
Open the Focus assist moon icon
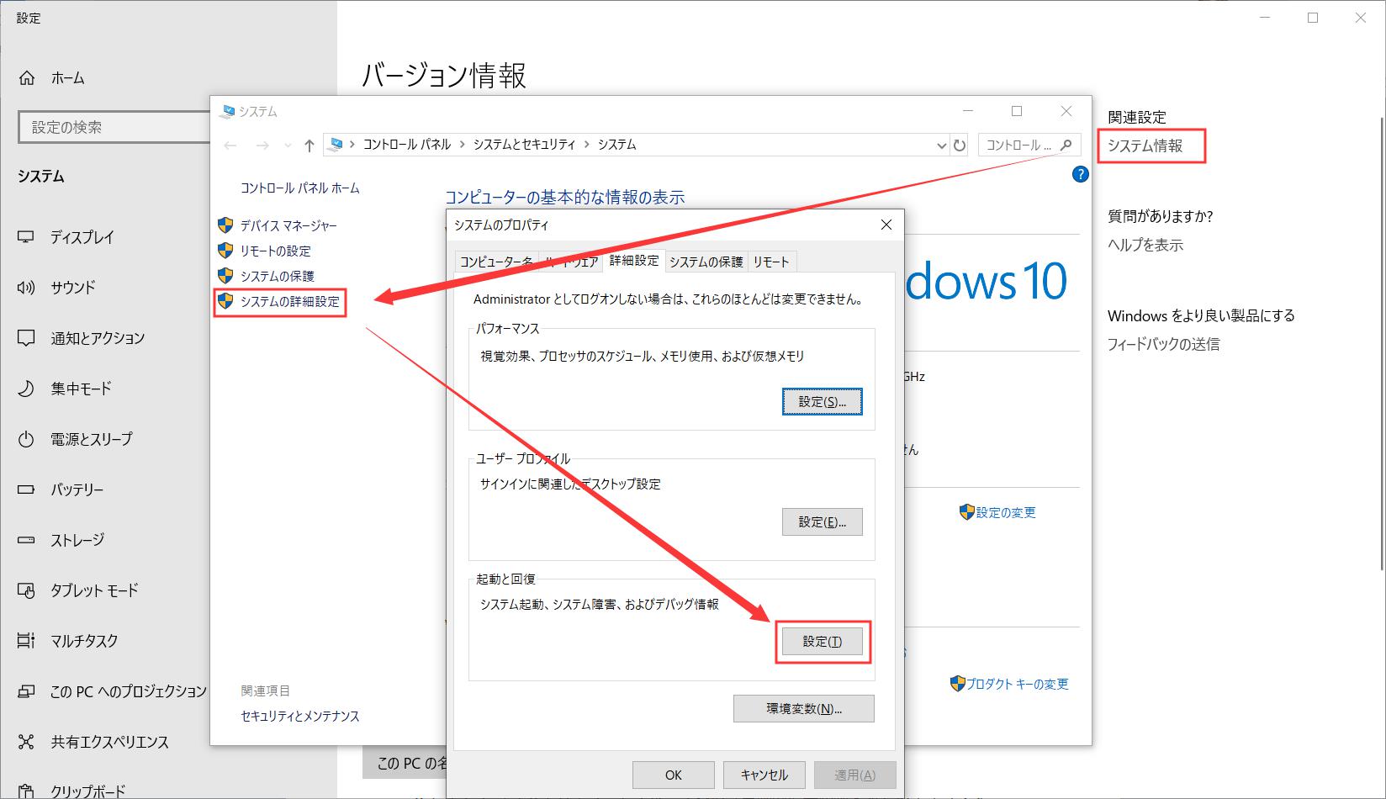(26, 389)
